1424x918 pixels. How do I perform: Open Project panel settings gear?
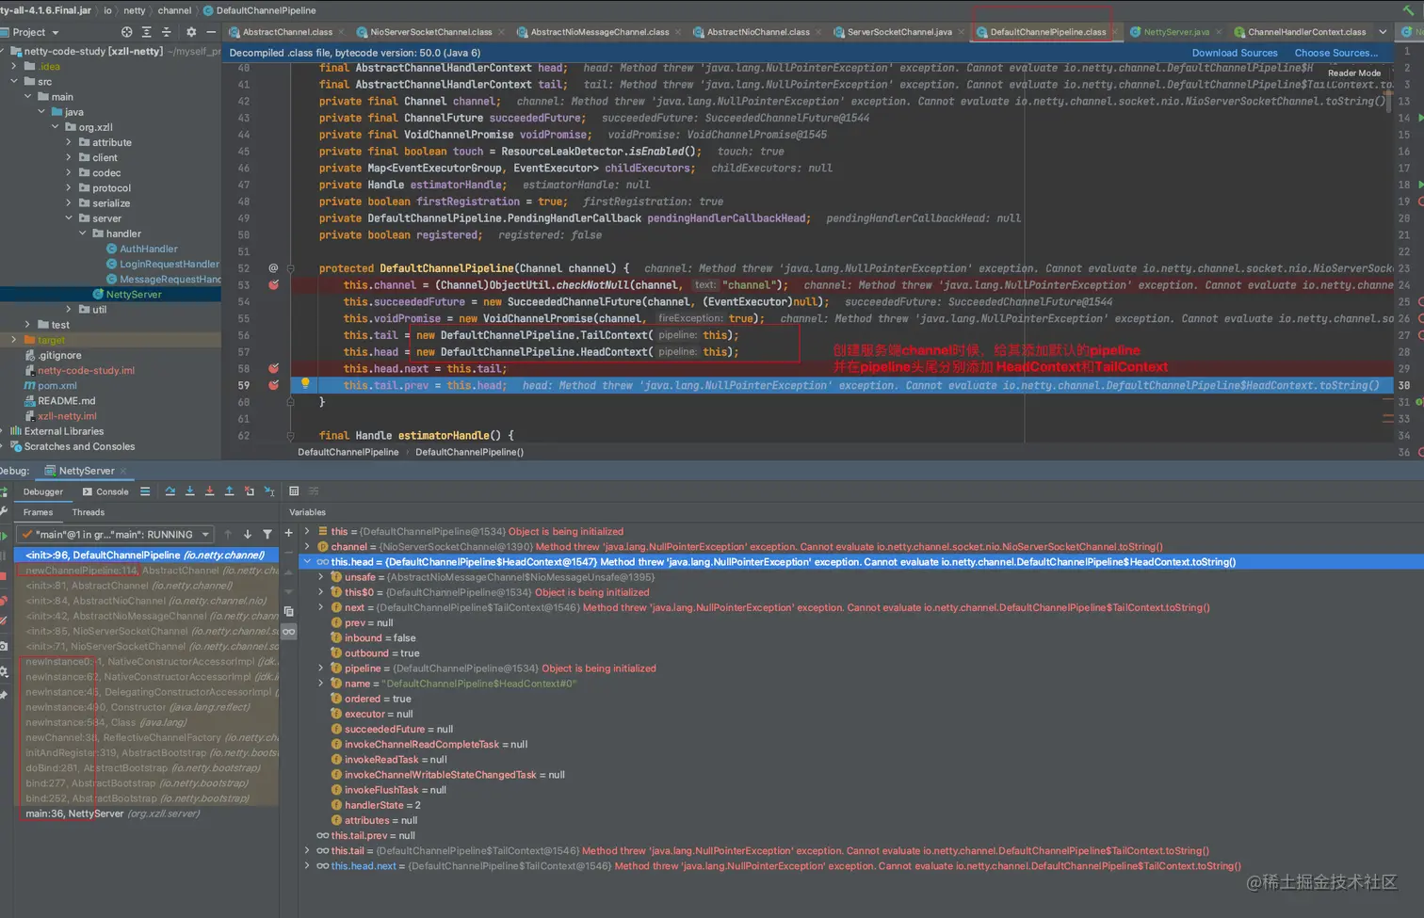[x=191, y=32]
